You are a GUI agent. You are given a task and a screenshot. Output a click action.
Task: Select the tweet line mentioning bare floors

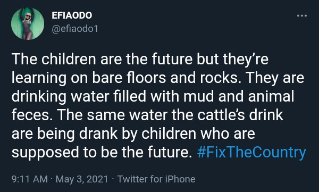[158, 78]
